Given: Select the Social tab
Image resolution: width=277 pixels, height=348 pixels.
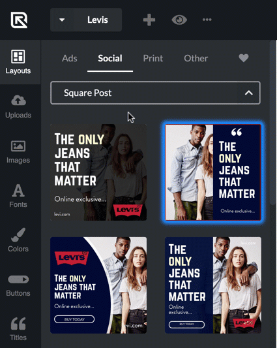Looking at the screenshot, I should (x=110, y=58).
